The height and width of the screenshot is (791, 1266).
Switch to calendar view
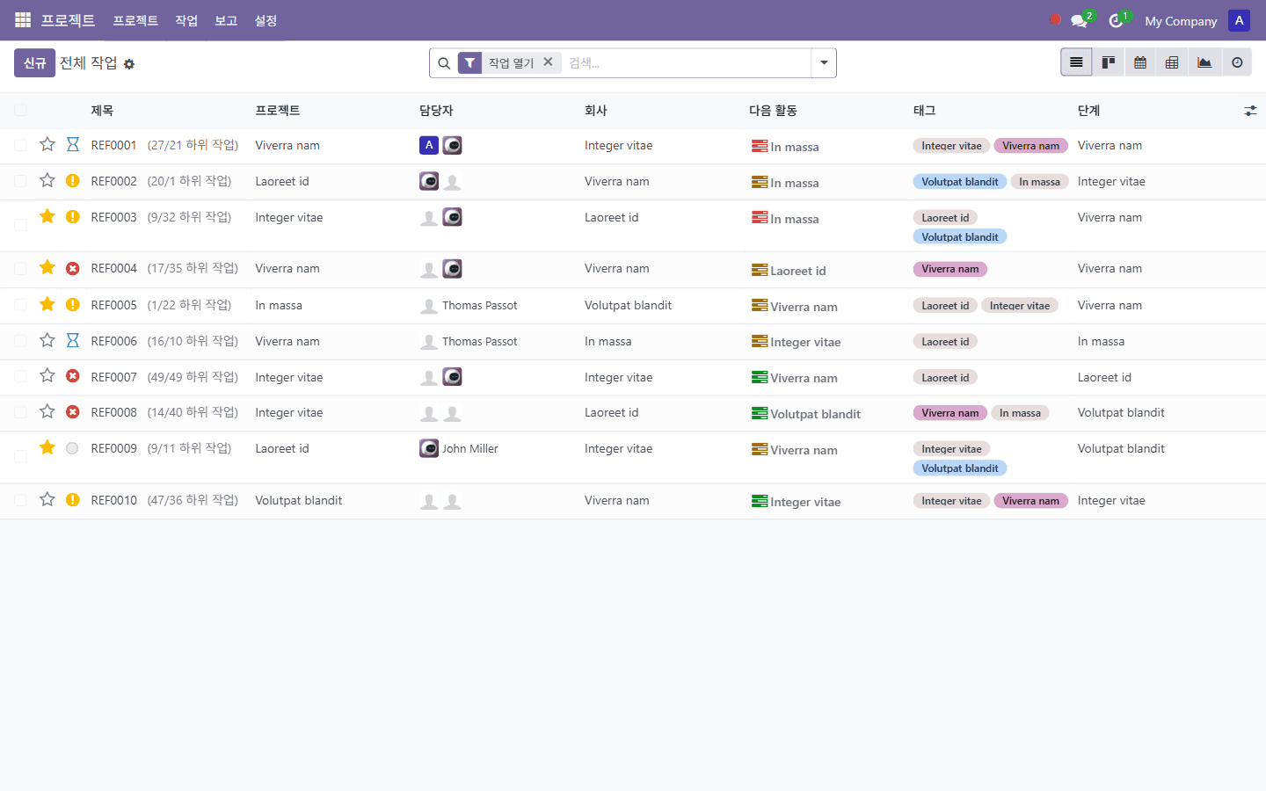[1140, 62]
